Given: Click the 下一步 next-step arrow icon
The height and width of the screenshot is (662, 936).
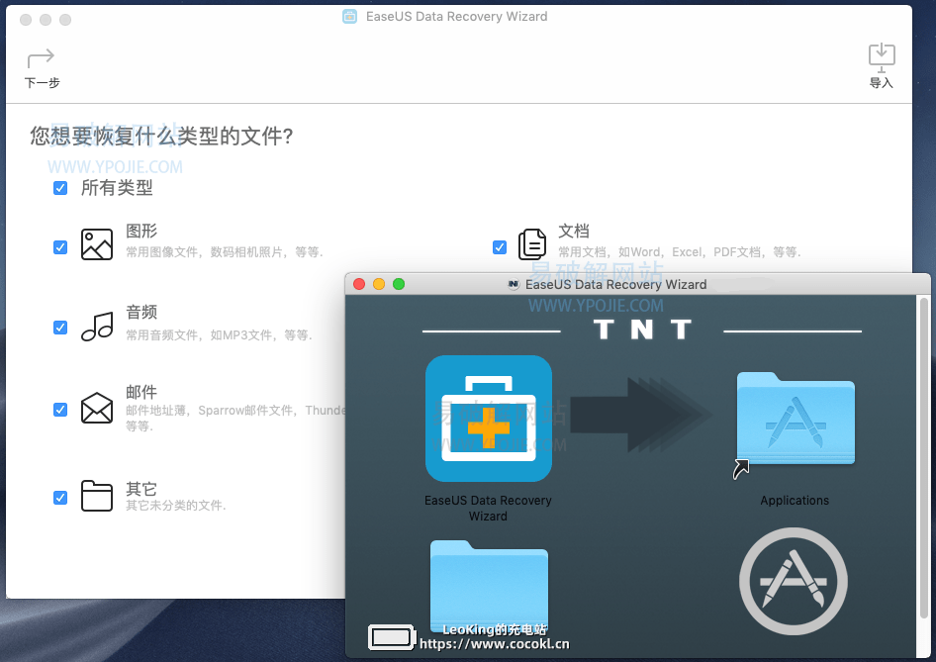Looking at the screenshot, I should pos(41,58).
